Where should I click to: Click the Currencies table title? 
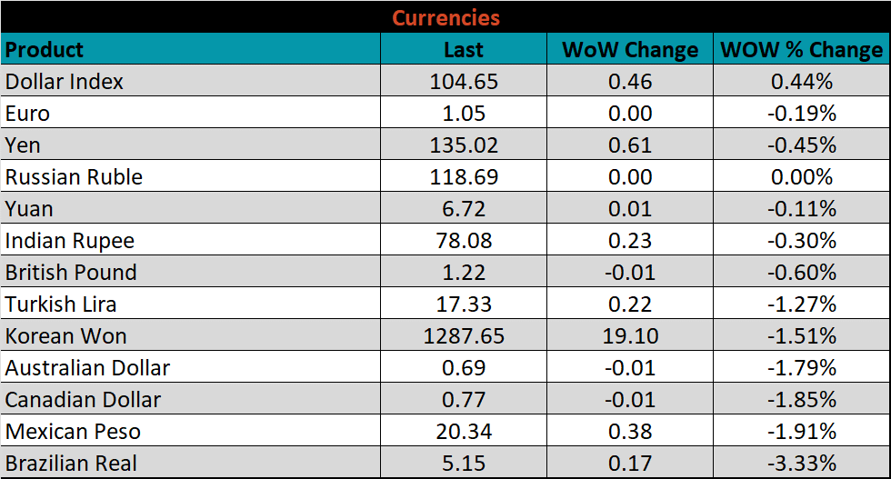point(445,17)
